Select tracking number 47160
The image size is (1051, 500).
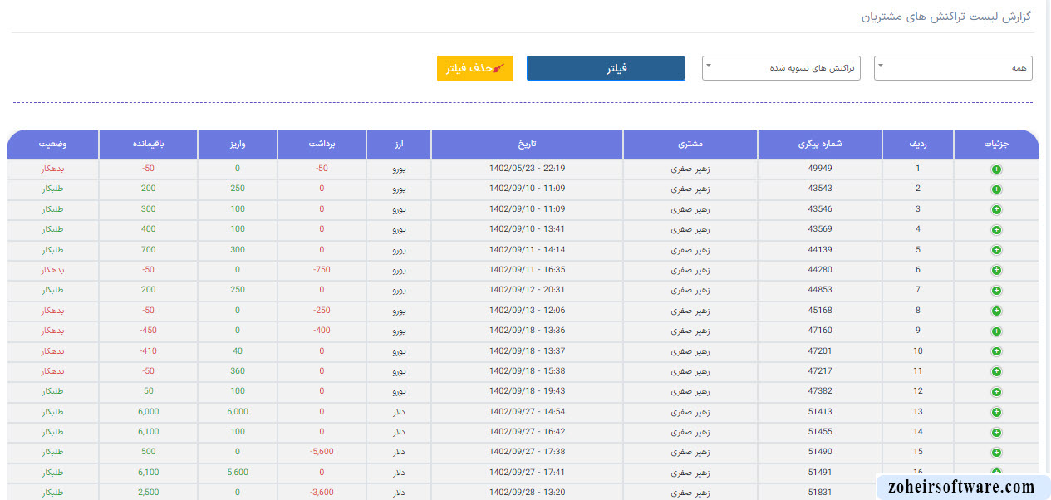click(x=820, y=331)
